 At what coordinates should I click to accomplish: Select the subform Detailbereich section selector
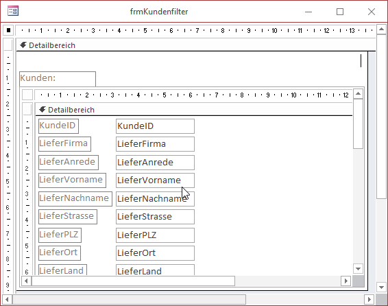coord(27,109)
